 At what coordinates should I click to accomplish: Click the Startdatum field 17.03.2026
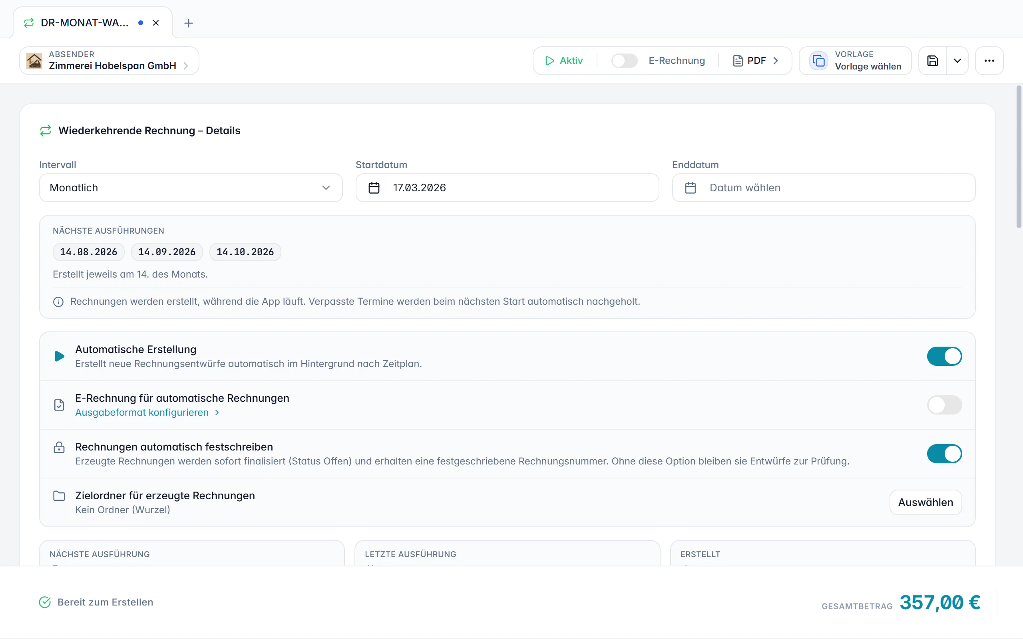(x=507, y=188)
